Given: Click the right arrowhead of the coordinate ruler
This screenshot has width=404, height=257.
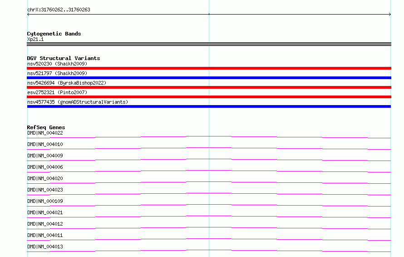Looking at the screenshot, I should coord(390,15).
